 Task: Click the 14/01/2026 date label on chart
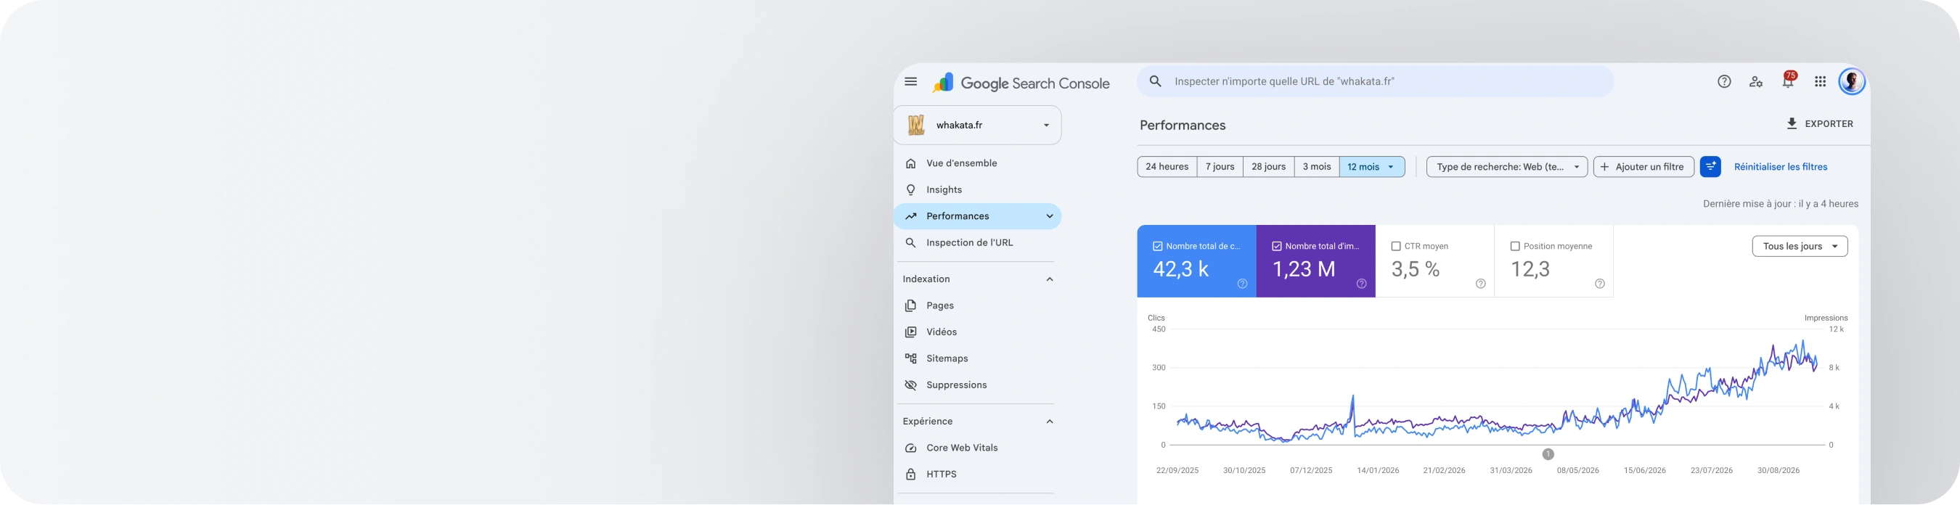point(1378,471)
